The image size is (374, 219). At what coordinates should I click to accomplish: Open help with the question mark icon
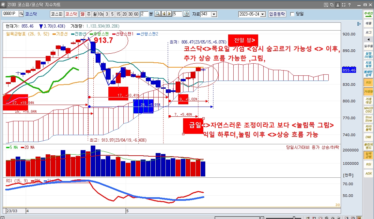coord(350,5)
